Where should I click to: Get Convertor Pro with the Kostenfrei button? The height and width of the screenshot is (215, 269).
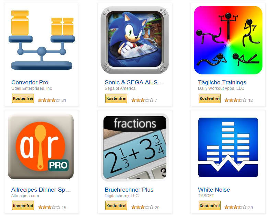23,98
